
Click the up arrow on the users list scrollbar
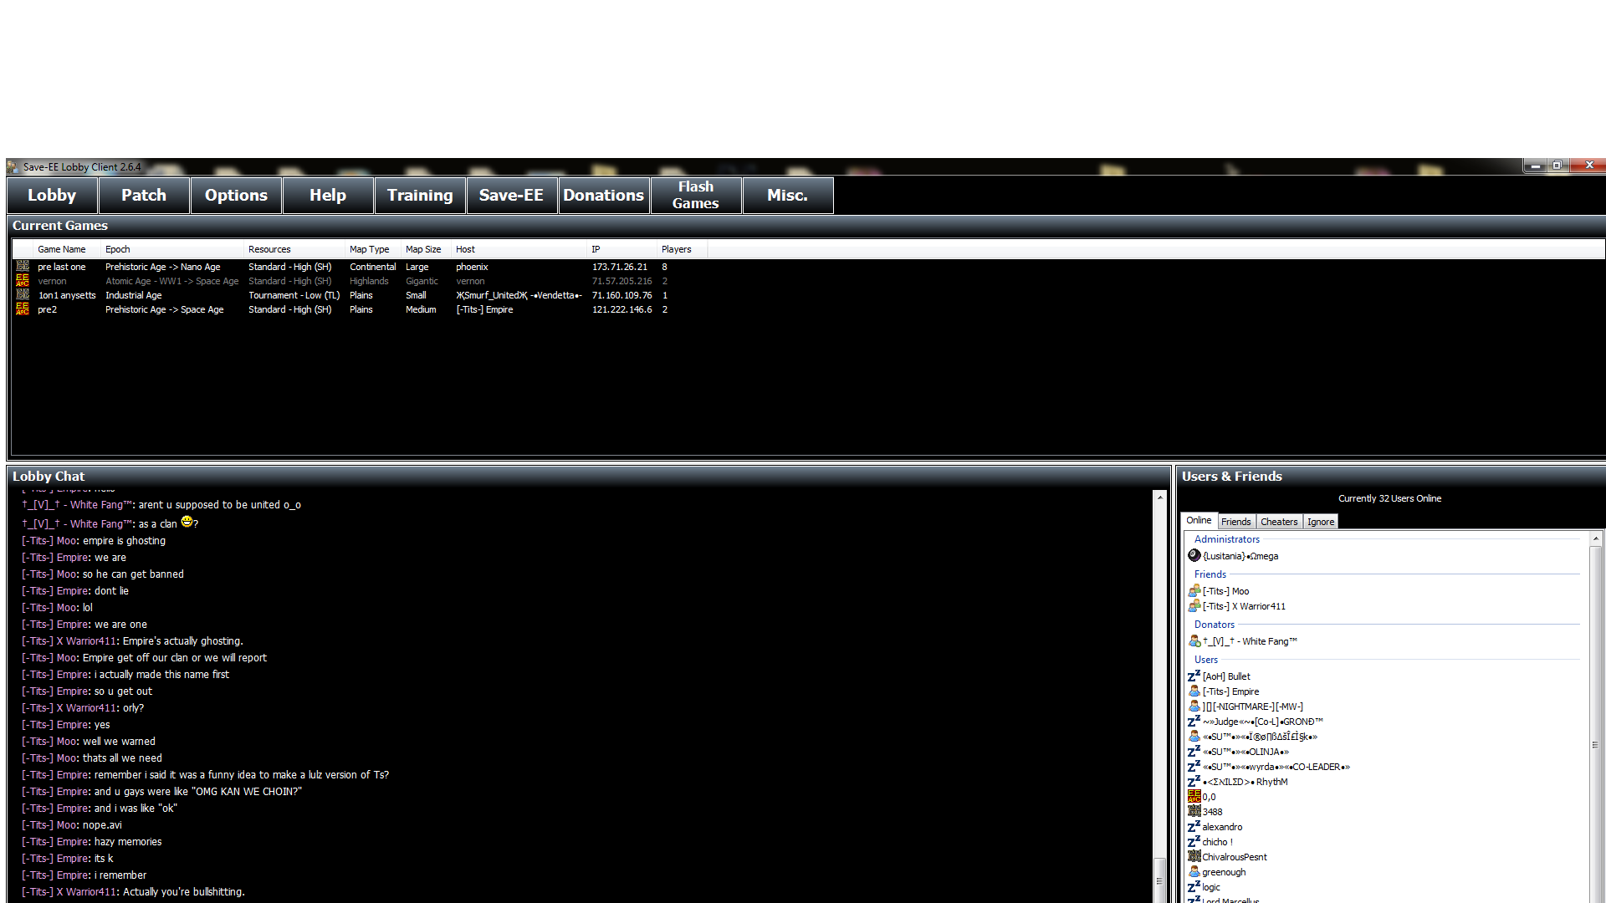click(1595, 539)
